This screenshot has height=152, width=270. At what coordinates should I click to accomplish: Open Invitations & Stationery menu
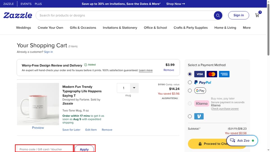120,28
